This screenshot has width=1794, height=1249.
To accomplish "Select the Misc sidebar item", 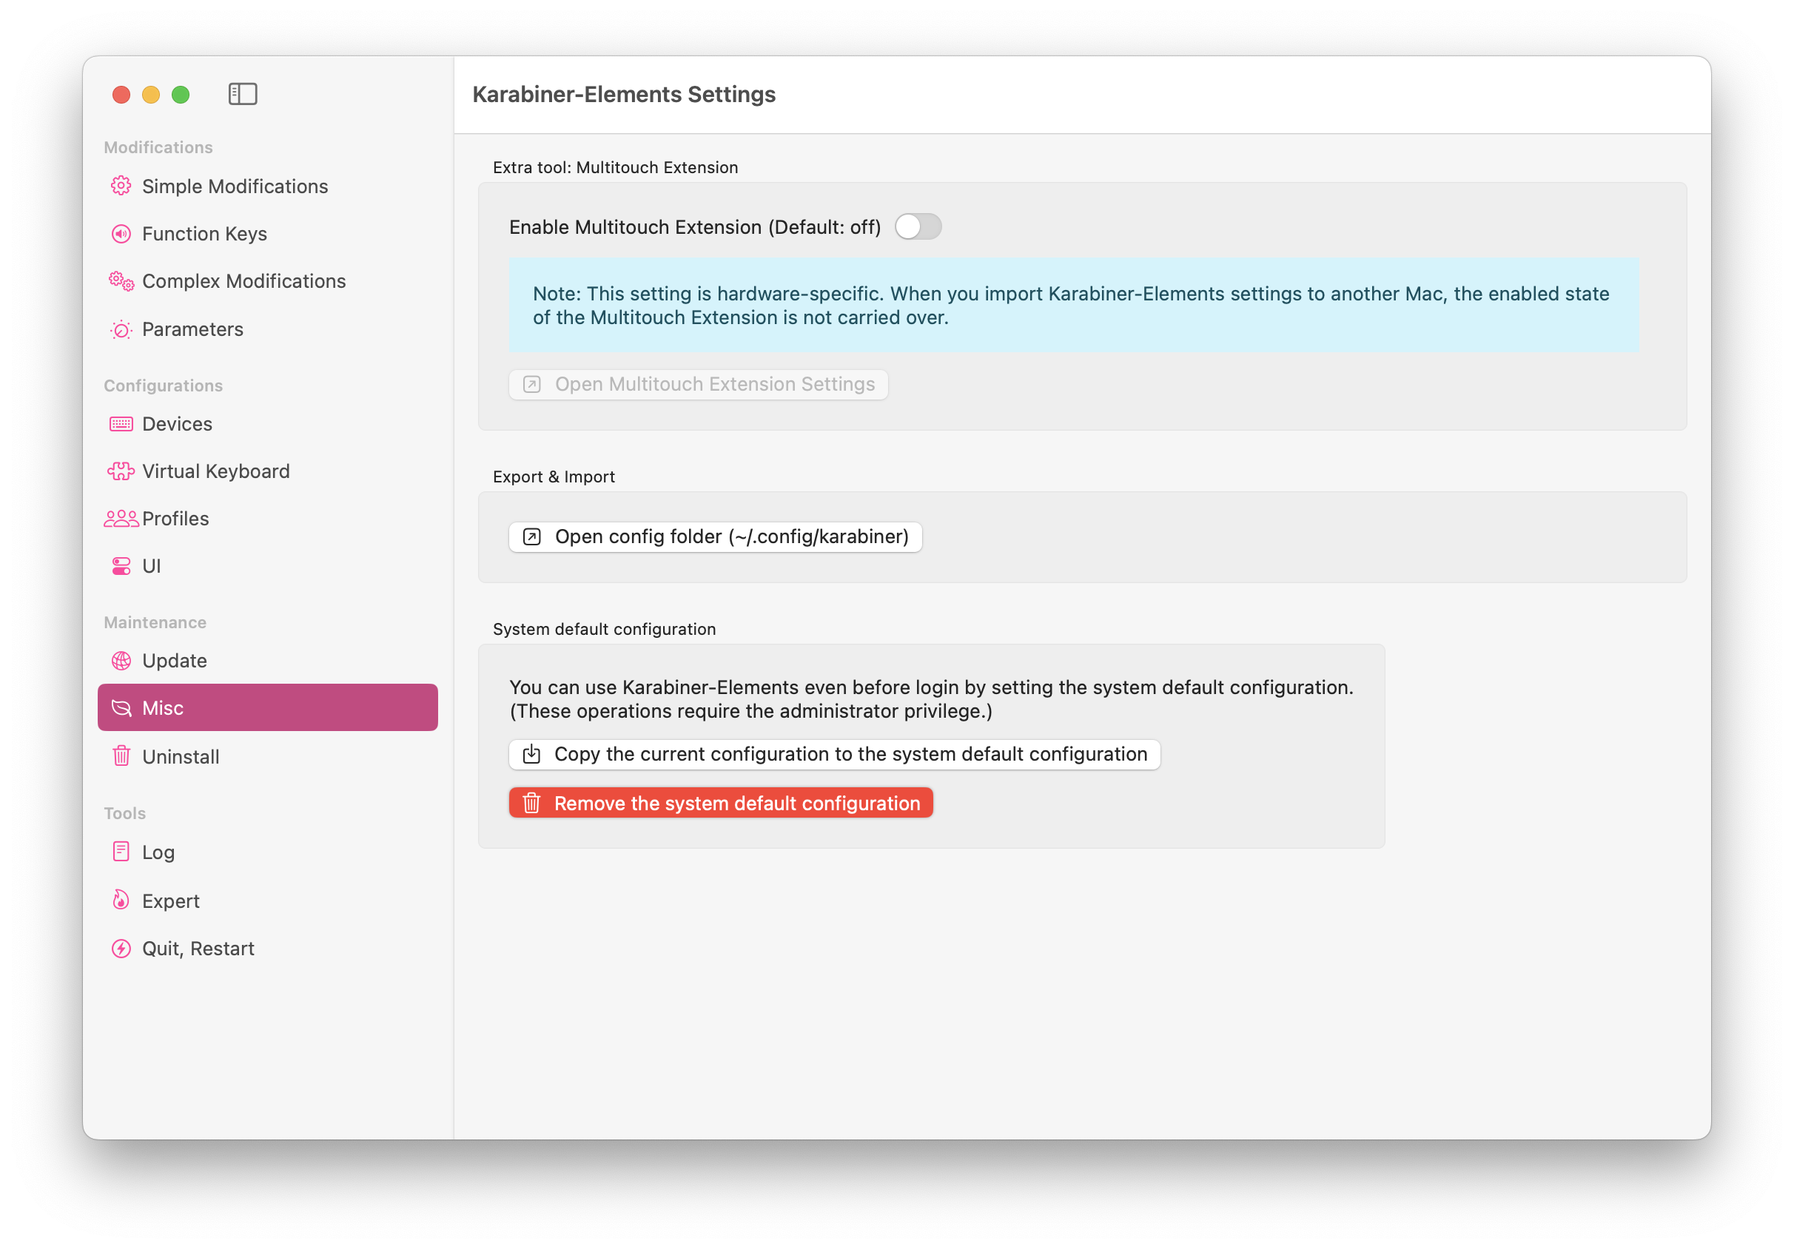I will point(267,707).
